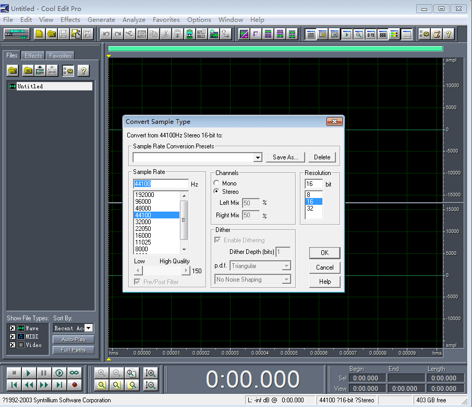
Task: Click the Create New File toolbar icon
Action: coord(39,34)
